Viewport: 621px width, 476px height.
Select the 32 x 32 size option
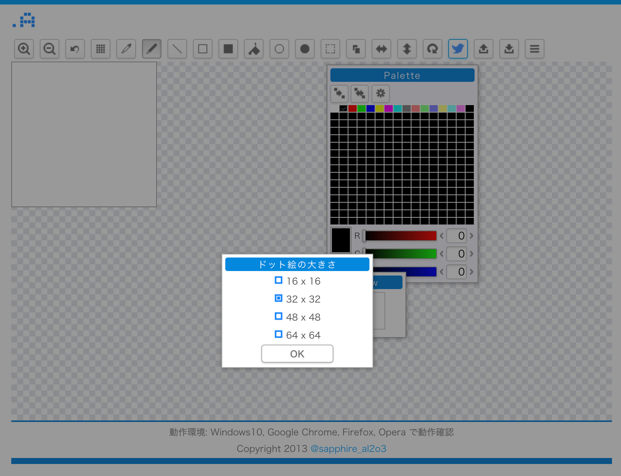tap(297, 299)
